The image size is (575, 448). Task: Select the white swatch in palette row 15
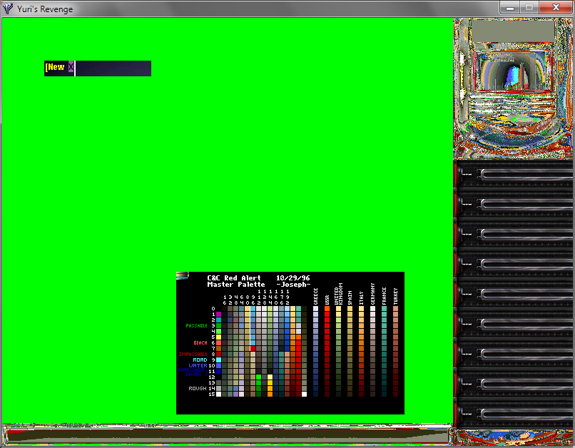coord(219,394)
